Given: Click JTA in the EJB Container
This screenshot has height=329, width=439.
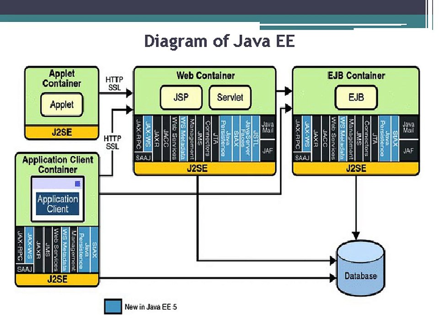Looking at the screenshot, I should [375, 138].
